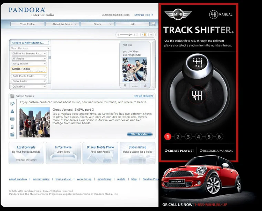Image resolution: width=262 pixels, height=211 pixels.
Task: Open JT Radio station dropdown arrow
Action: coord(44,59)
